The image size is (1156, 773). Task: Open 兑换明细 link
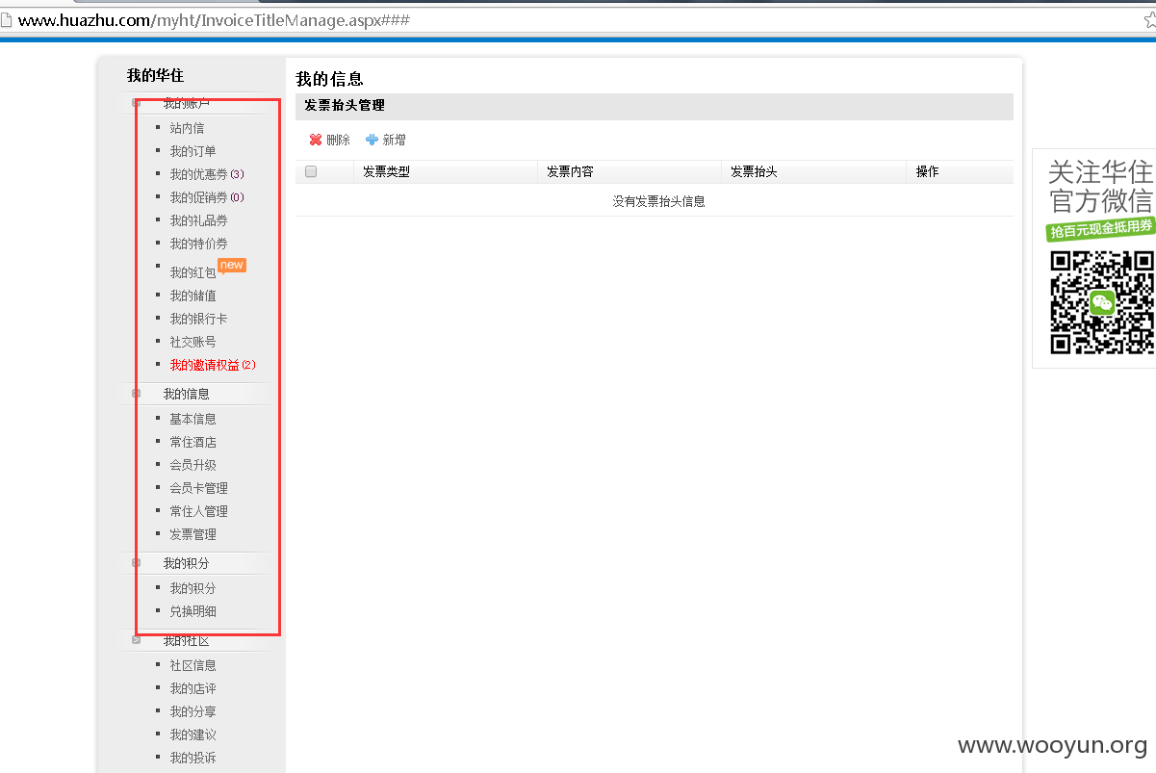[193, 611]
